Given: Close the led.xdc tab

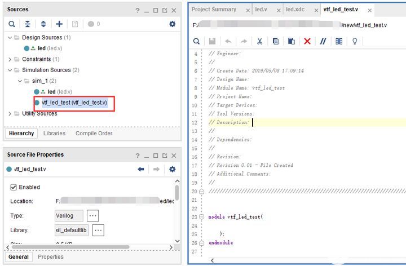Looking at the screenshot, I should (x=316, y=10).
